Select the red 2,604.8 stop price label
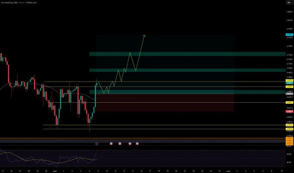 (290, 111)
